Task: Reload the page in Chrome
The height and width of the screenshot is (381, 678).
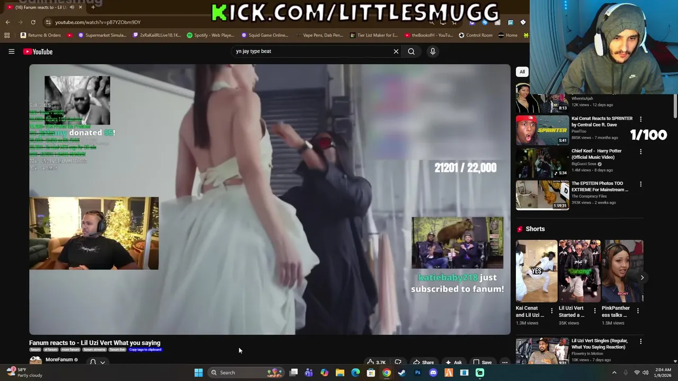Action: click(33, 22)
